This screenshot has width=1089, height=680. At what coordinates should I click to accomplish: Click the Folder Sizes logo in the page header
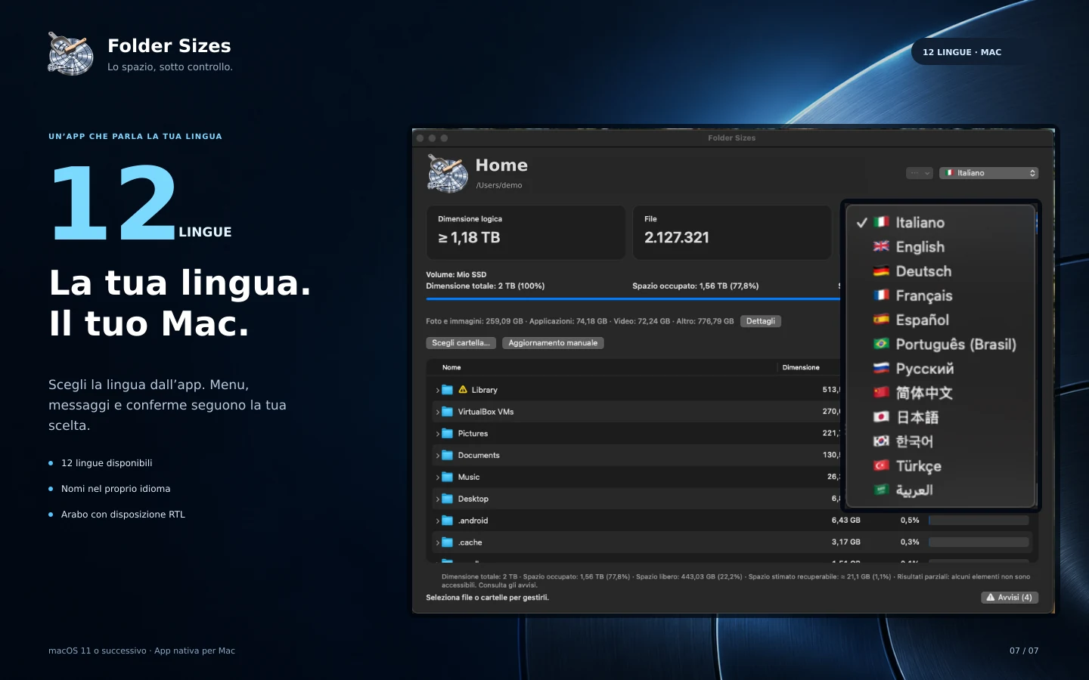(70, 54)
